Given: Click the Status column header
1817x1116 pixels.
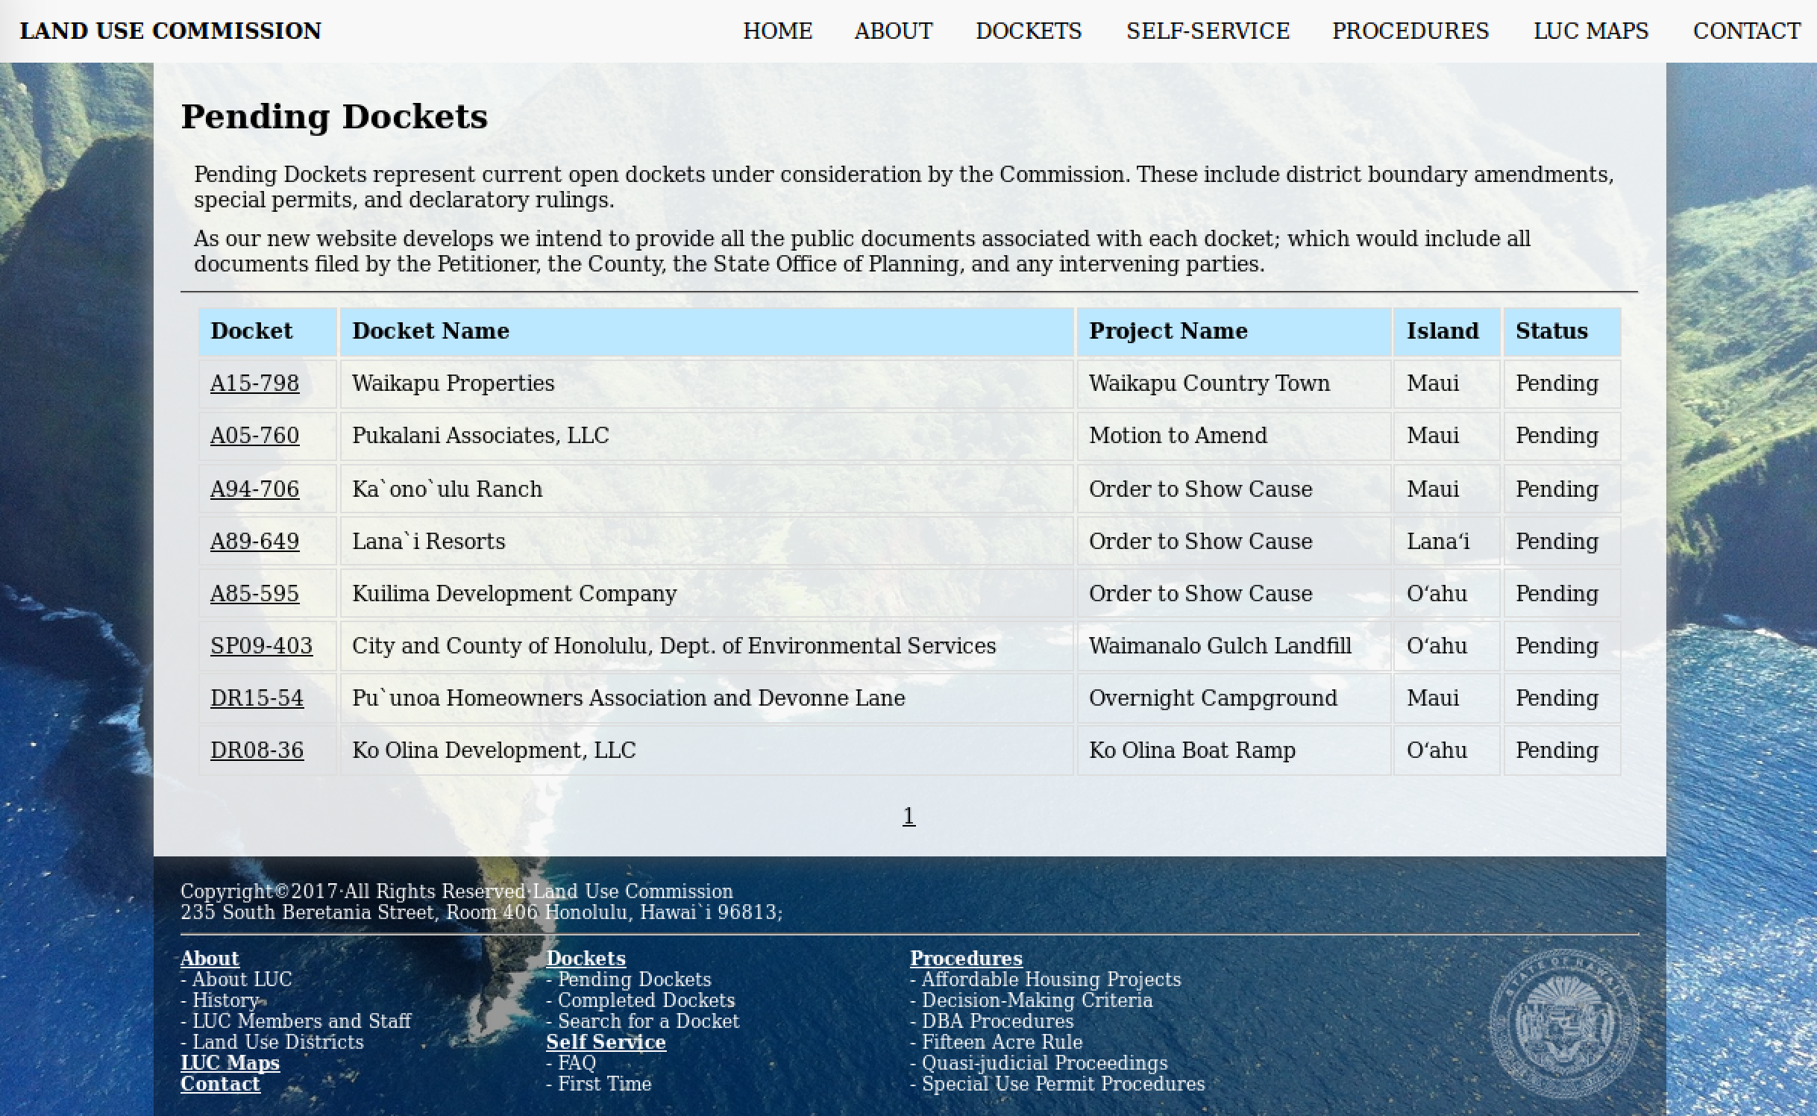Looking at the screenshot, I should click(x=1551, y=331).
